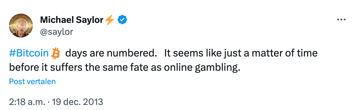Image resolution: width=354 pixels, height=110 pixels.
Task: Click the blue verified checkmark badge
Action: [123, 20]
